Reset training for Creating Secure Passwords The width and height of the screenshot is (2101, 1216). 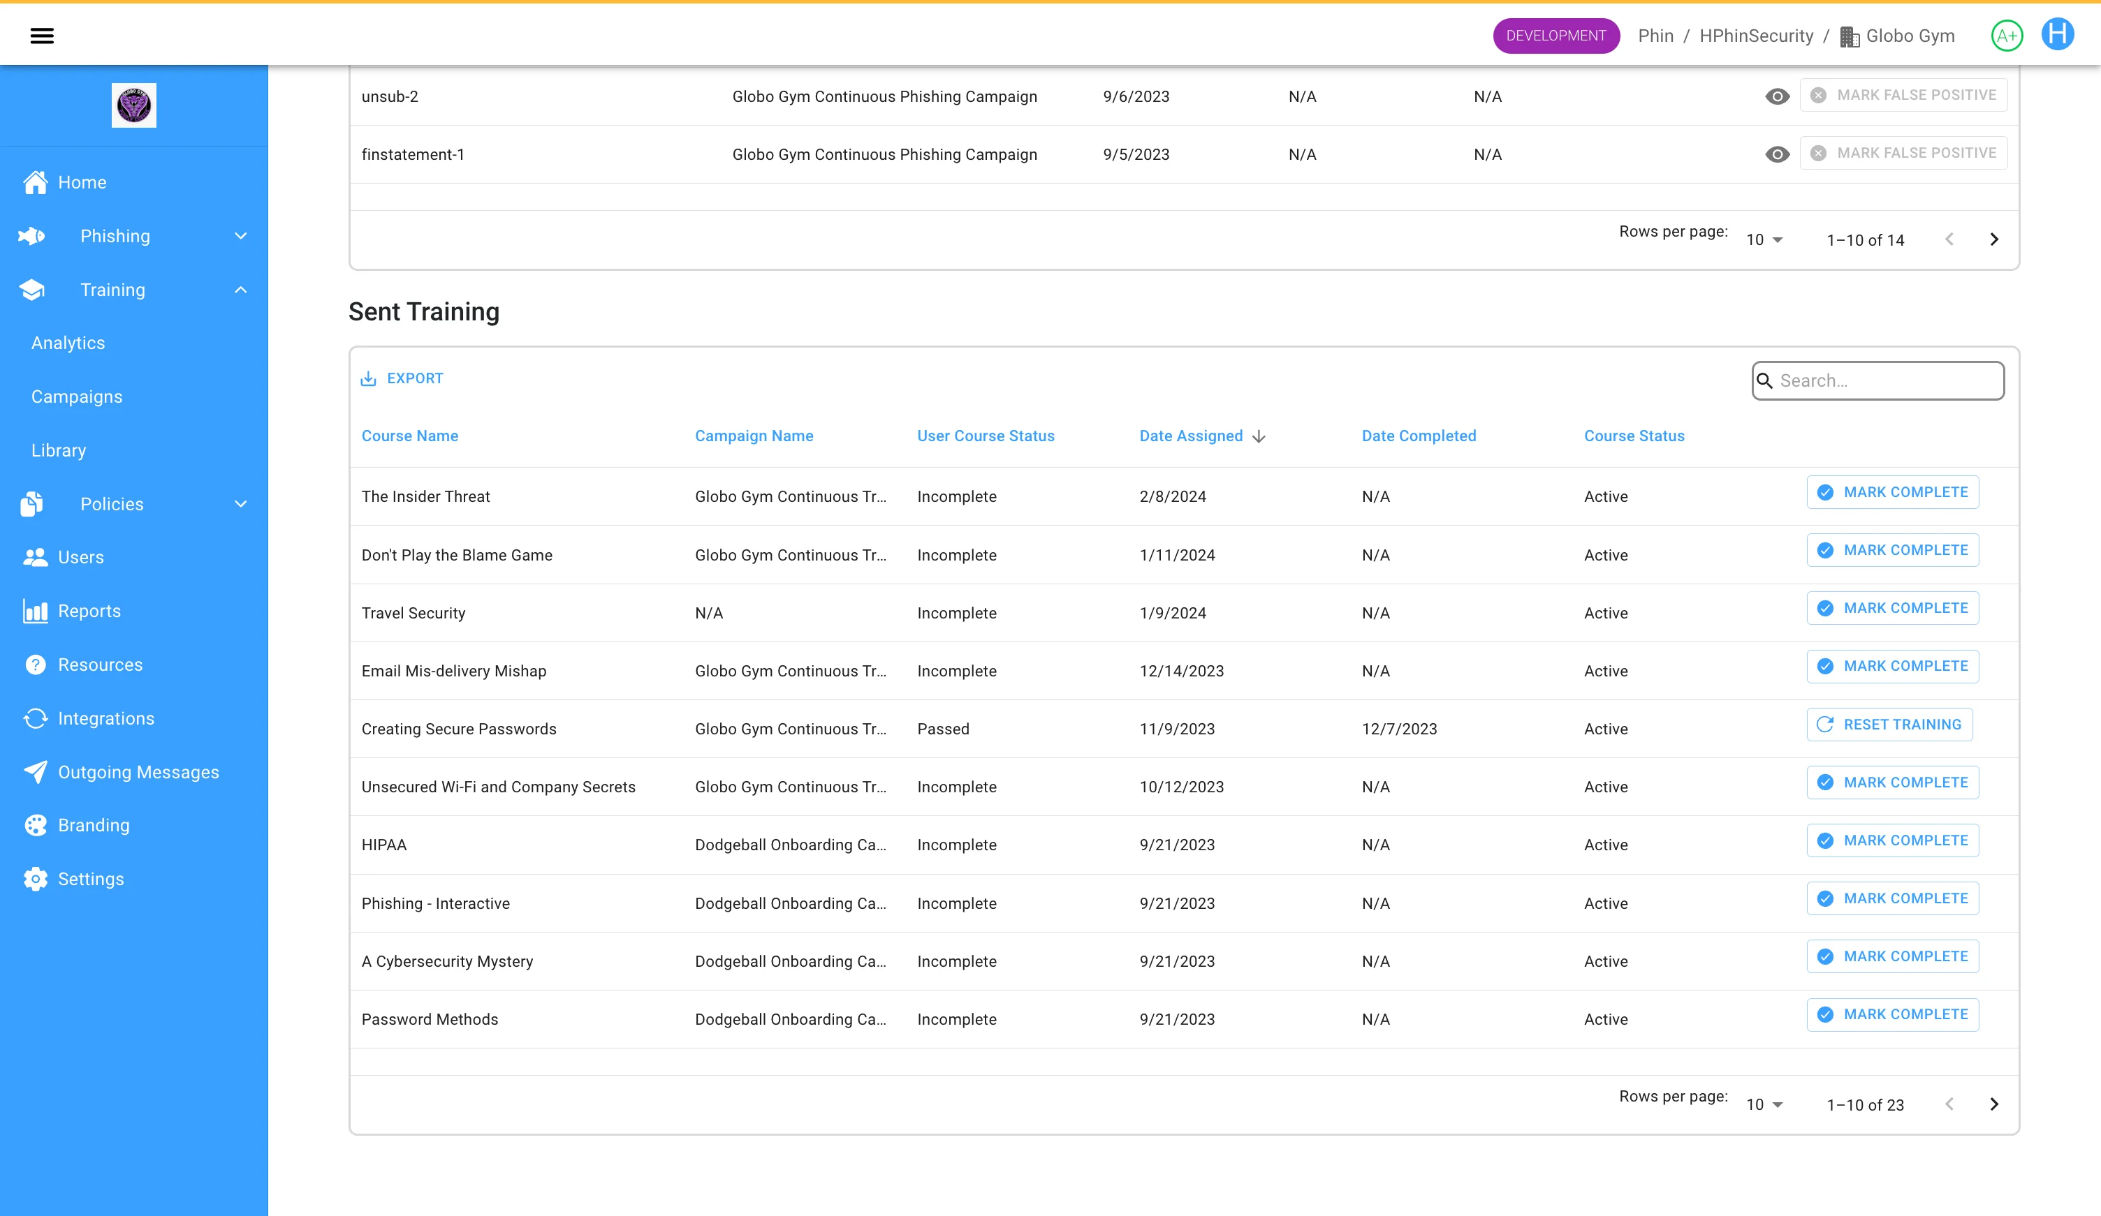[1889, 725]
